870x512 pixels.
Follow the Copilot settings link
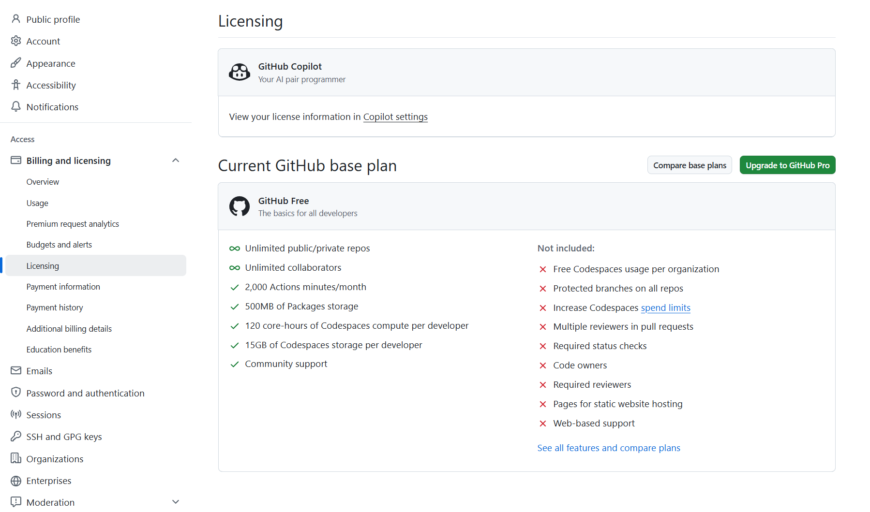point(395,117)
